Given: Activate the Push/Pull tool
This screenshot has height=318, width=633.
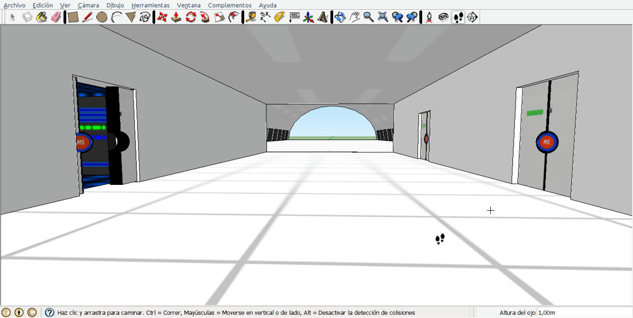Looking at the screenshot, I should (x=176, y=17).
